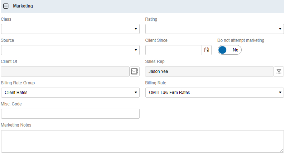The image size is (285, 153).
Task: Collapse the Marketing section with minus icon
Action: coord(6,6)
